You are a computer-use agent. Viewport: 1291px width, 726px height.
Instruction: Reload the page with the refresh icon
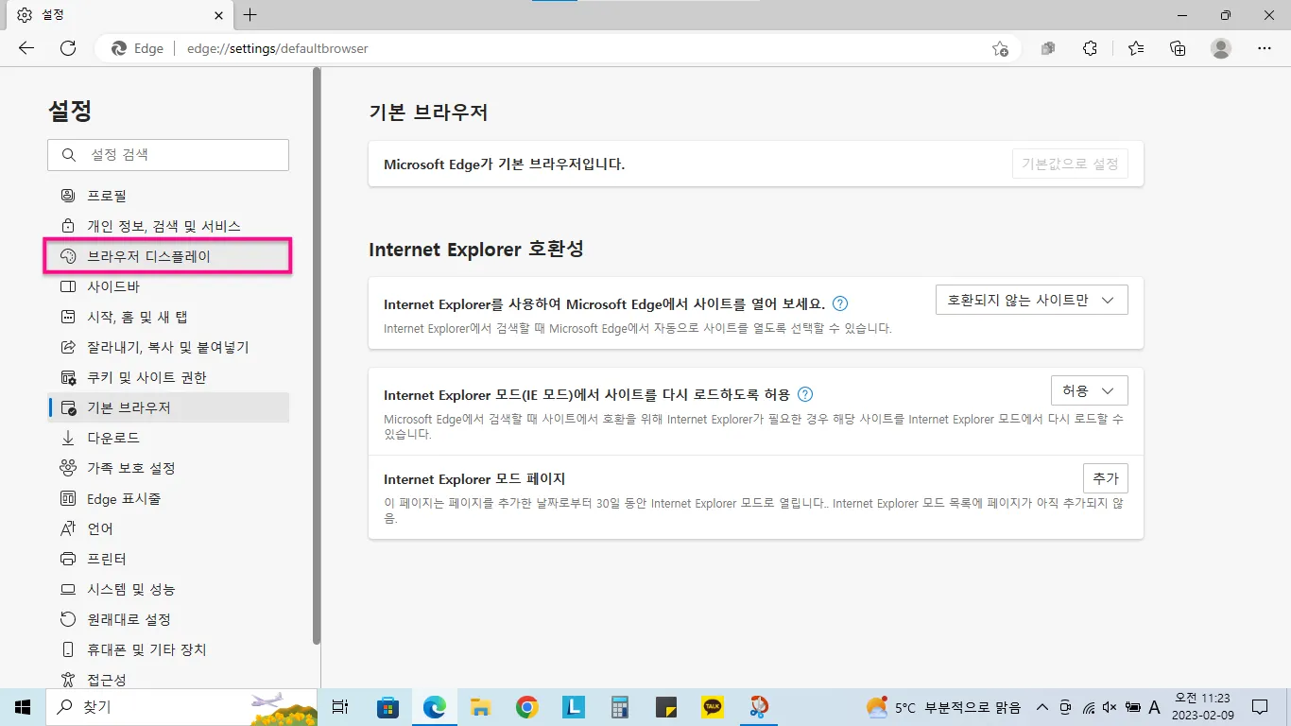tap(68, 48)
